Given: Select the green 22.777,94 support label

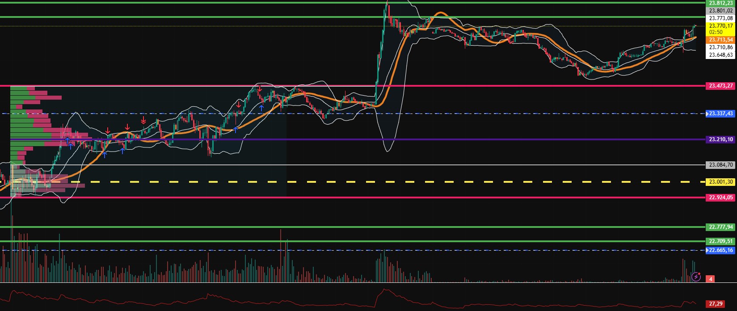Looking at the screenshot, I should pyautogui.click(x=720, y=227).
